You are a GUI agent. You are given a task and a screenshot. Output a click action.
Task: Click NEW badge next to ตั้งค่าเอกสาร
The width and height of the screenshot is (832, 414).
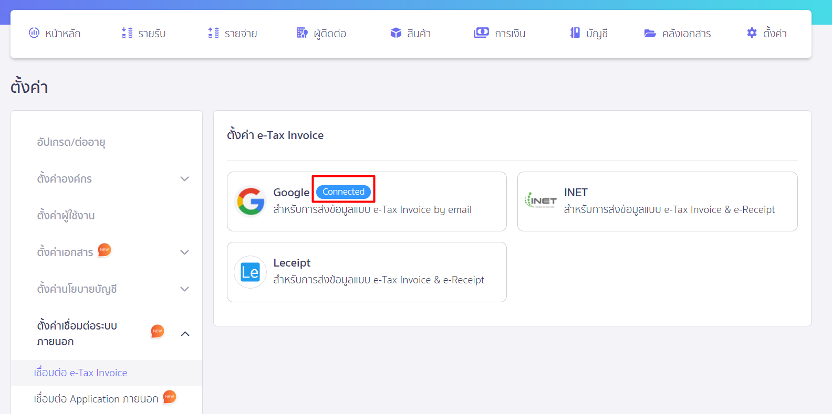[x=105, y=250]
